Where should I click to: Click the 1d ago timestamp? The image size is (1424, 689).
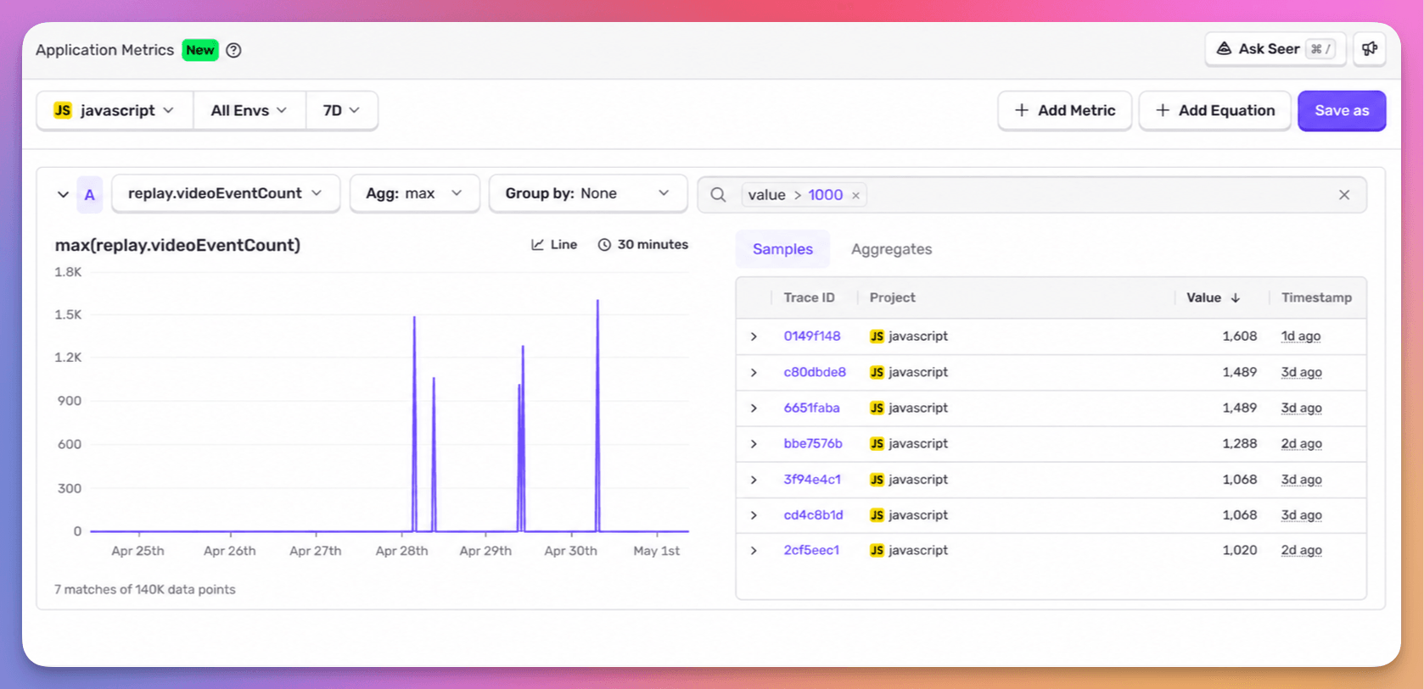[1300, 336]
